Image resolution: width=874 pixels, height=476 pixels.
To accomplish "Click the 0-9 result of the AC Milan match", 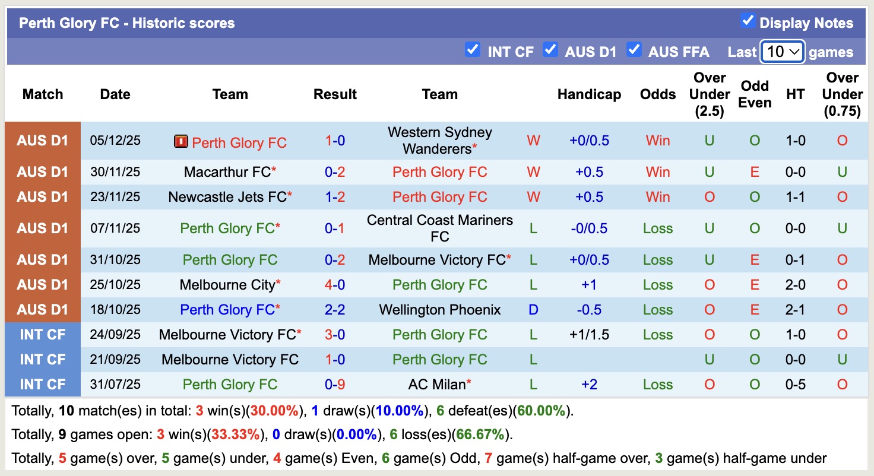I will (x=335, y=384).
